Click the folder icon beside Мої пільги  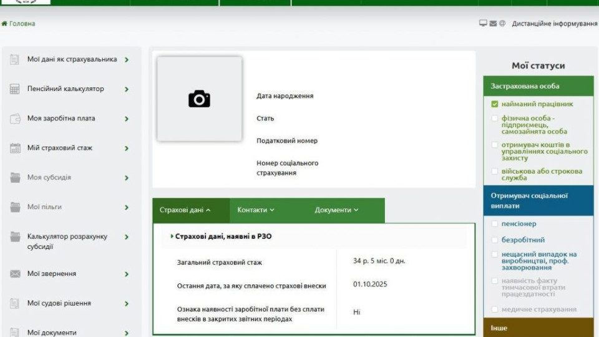(x=15, y=207)
